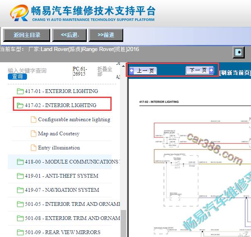Click the 417-02 INTERIOR LIGHTING diagram title

tap(159, 102)
